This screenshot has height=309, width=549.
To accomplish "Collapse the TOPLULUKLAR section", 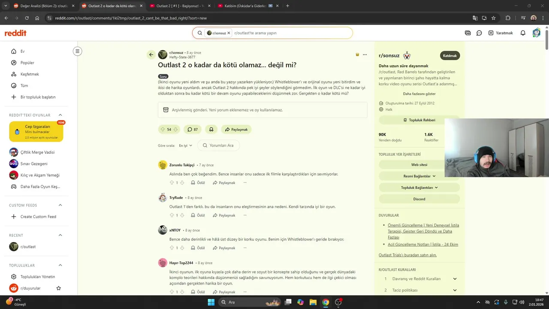I will [x=60, y=265].
